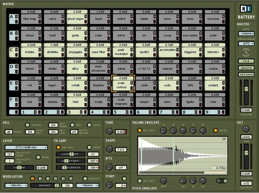Toggle the Volume Envelope on/off switch

140,130
